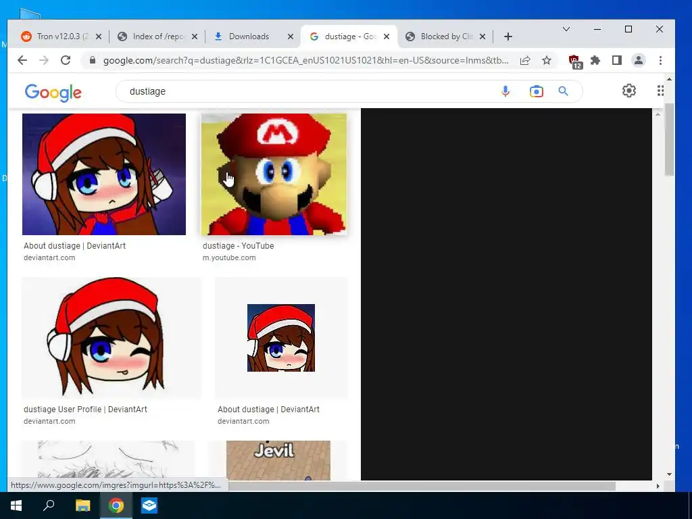
Task: Open the winking girl profile image
Action: (x=112, y=338)
